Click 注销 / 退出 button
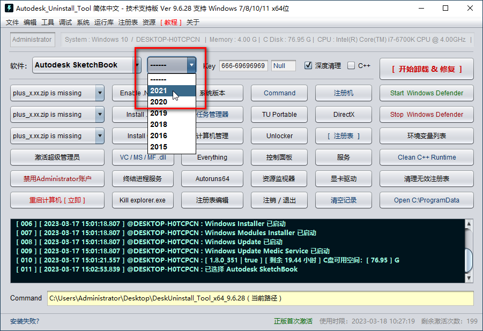Viewport: 483px width, 331px height. [x=279, y=200]
